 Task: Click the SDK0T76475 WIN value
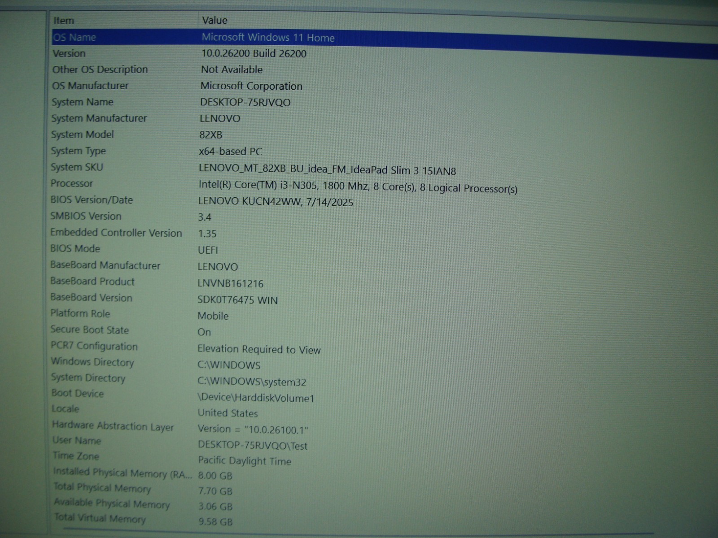[237, 300]
